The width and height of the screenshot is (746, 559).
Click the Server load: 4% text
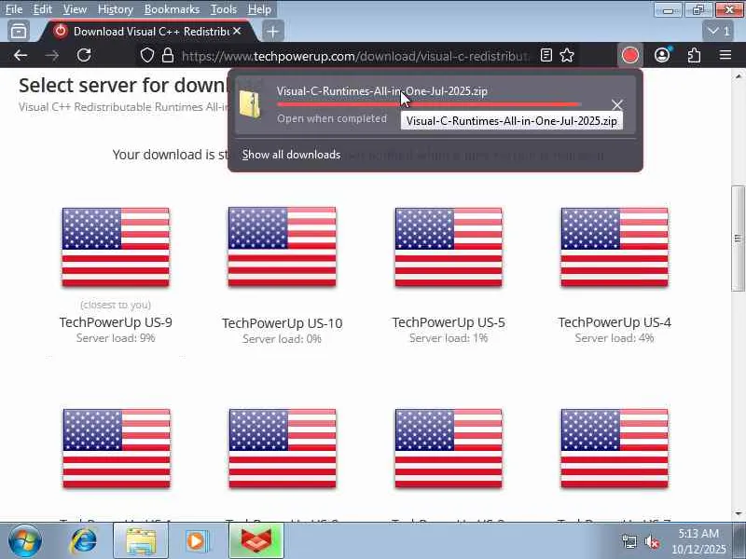[x=615, y=338]
